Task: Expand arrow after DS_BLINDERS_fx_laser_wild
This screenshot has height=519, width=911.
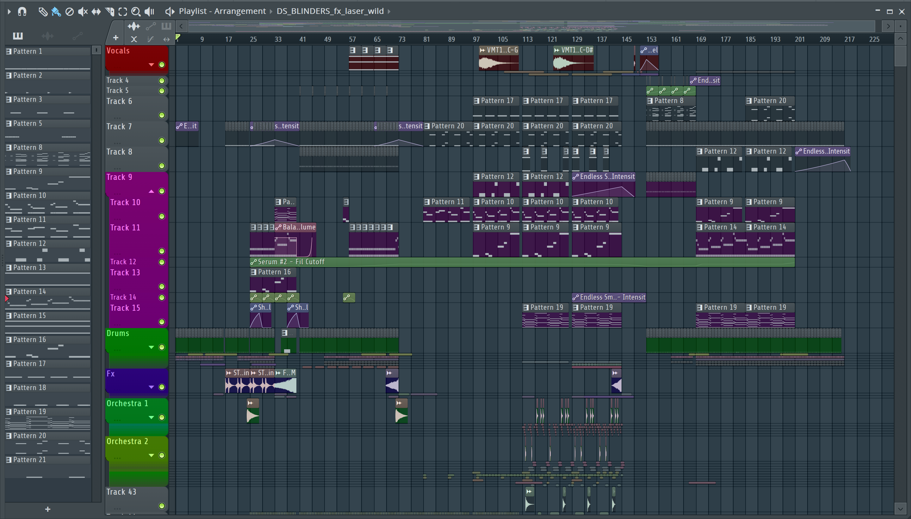Action: coord(389,11)
